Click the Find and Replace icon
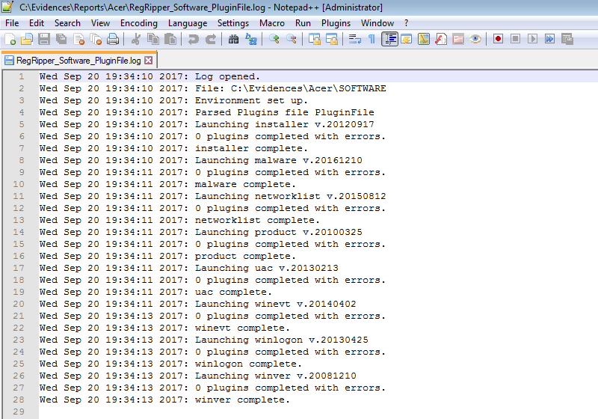The image size is (598, 419). (x=251, y=39)
